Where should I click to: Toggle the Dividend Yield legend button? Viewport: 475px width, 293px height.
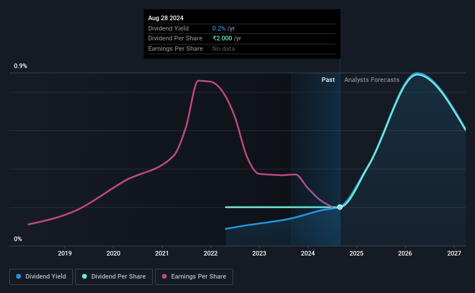coord(41,277)
